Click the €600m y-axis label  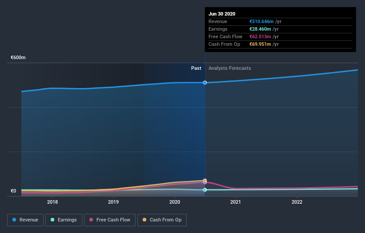(18, 57)
